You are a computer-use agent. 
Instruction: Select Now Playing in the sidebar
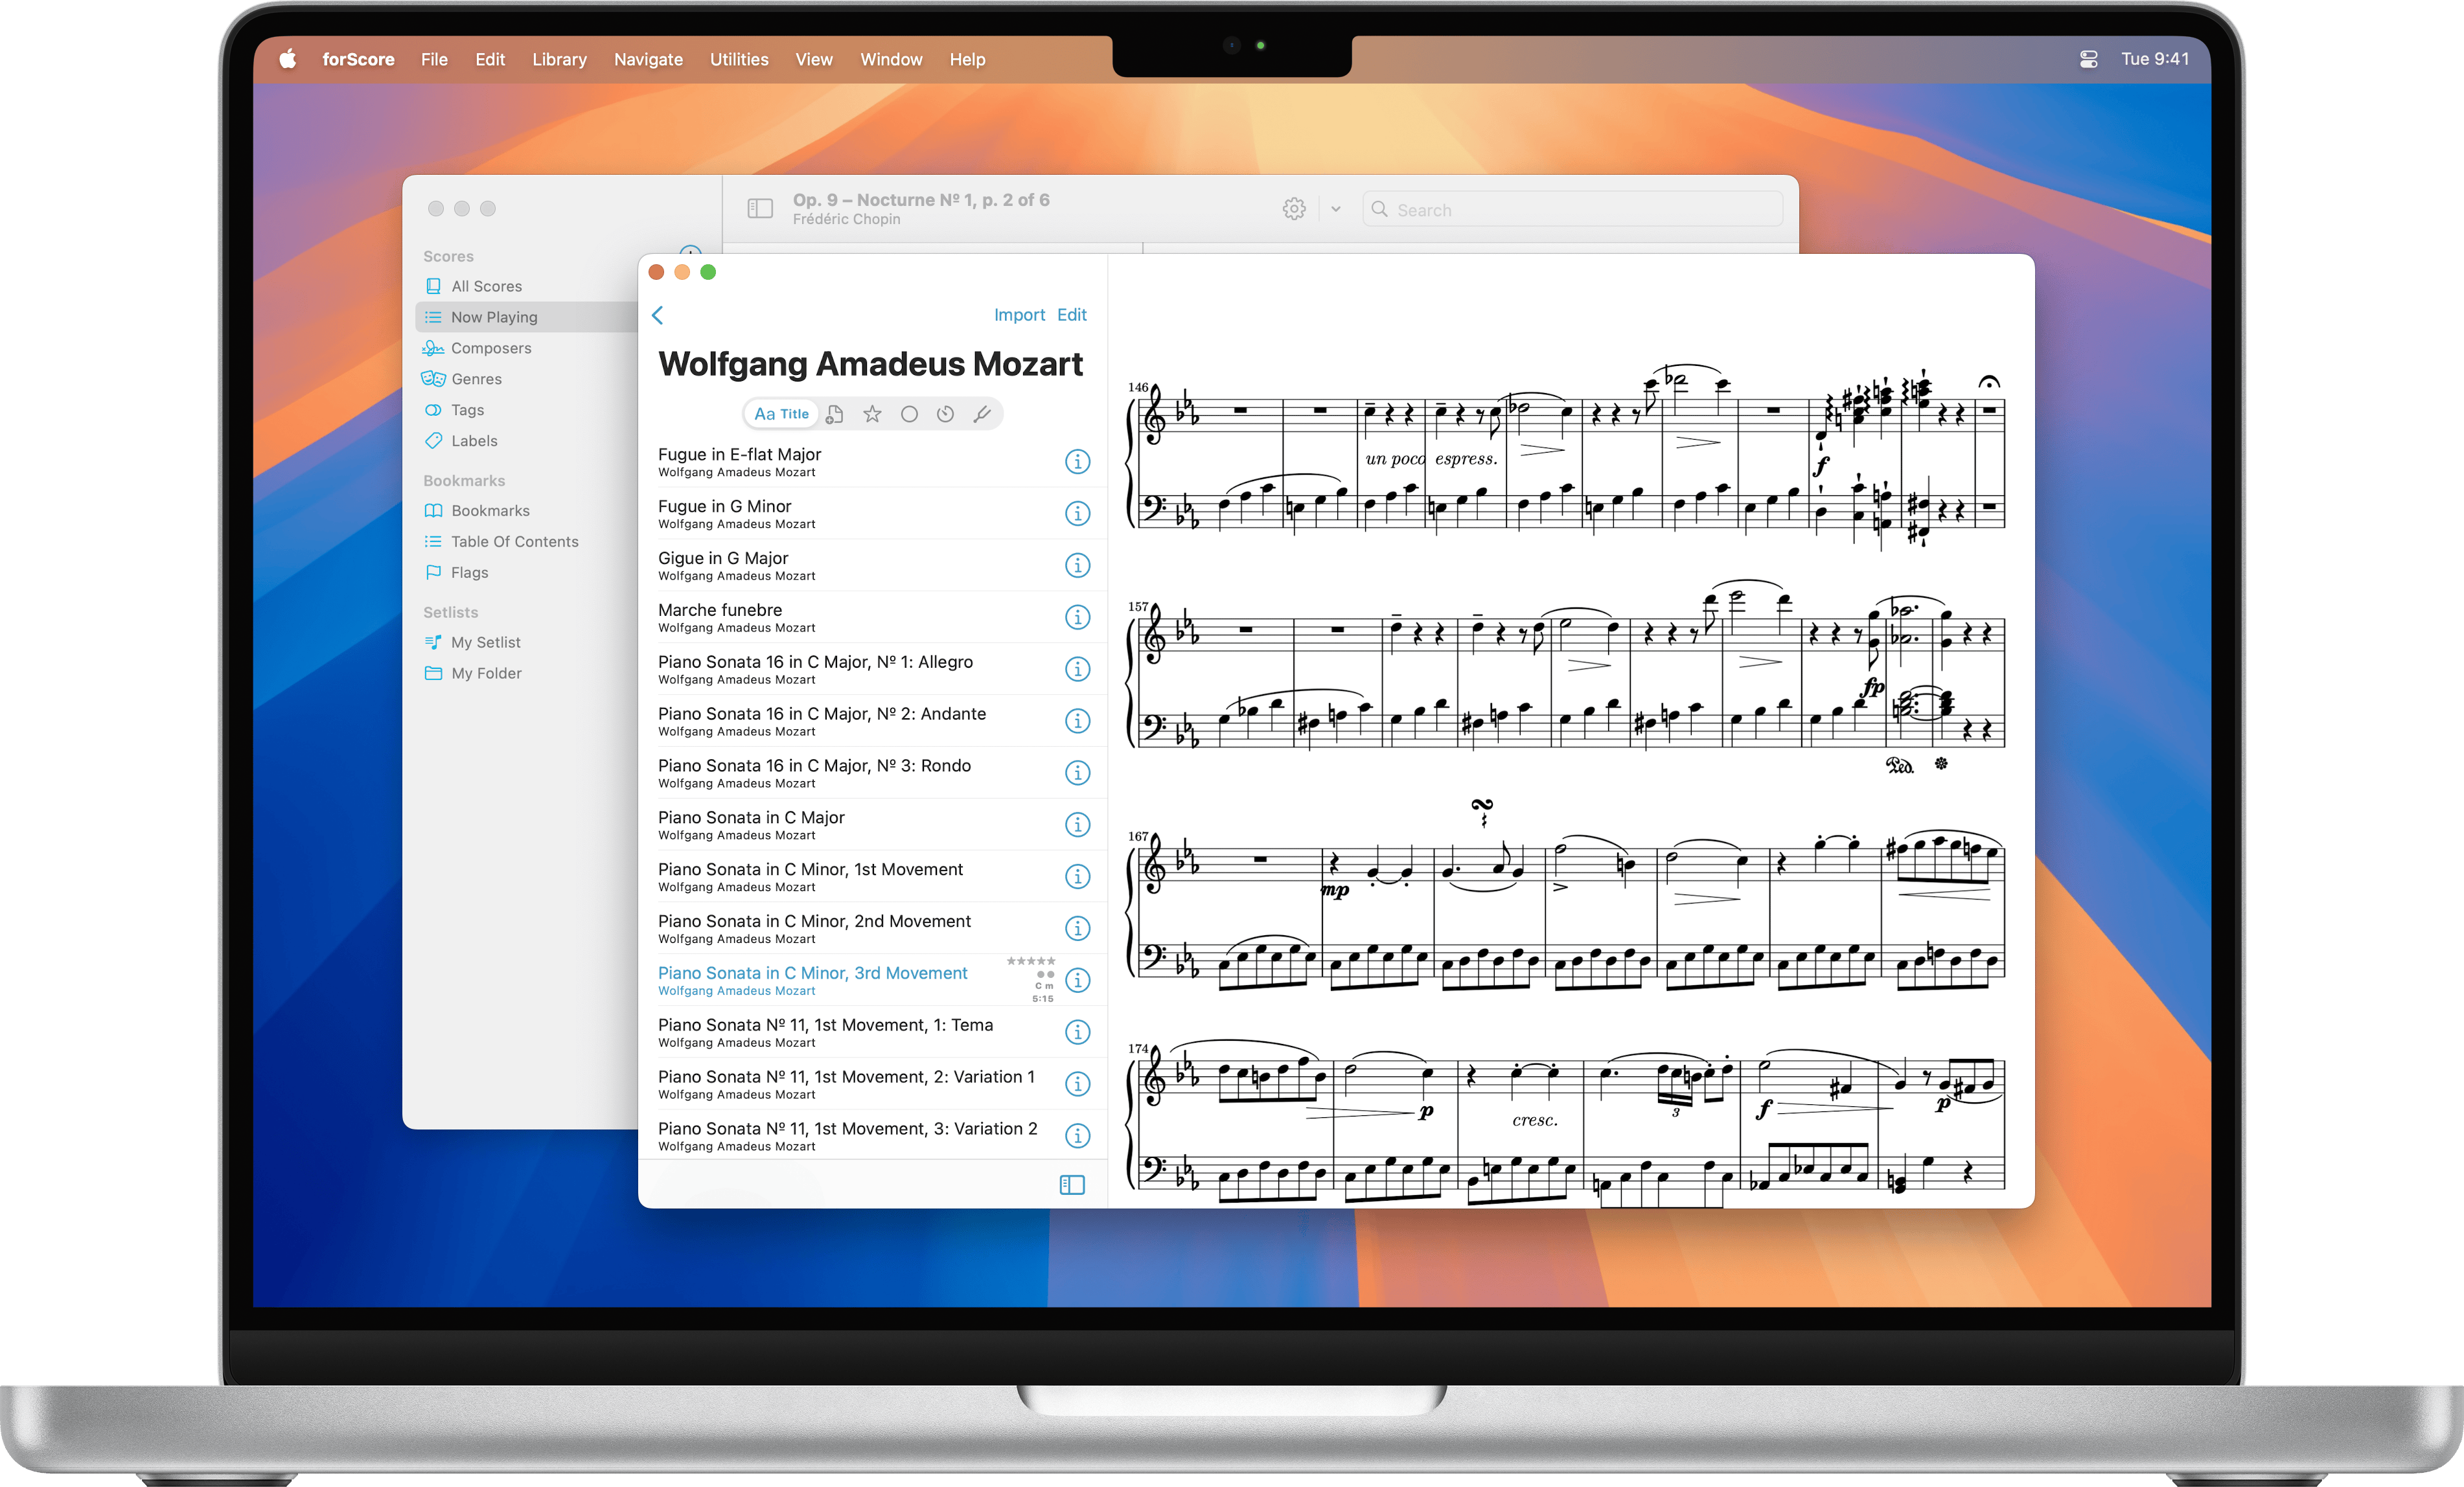pos(527,317)
